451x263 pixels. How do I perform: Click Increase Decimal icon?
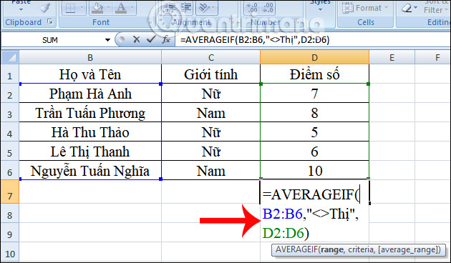(x=252, y=9)
